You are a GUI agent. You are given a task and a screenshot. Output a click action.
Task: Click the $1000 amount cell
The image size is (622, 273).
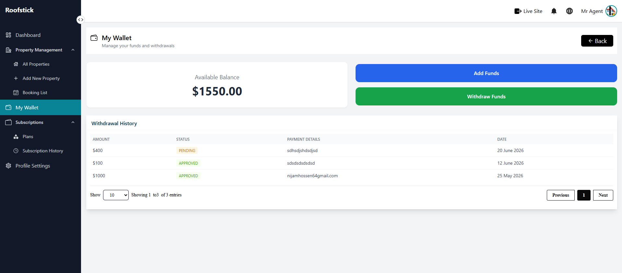click(x=99, y=176)
